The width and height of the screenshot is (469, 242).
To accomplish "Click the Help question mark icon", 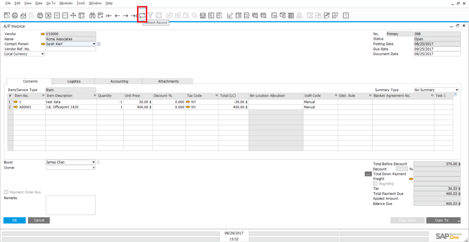I will (x=346, y=15).
